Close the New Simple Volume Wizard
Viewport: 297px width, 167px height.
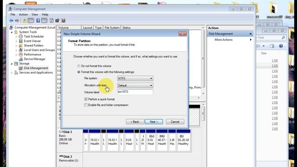182,34
